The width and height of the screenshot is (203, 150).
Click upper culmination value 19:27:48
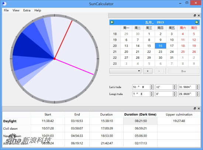tap(179, 121)
